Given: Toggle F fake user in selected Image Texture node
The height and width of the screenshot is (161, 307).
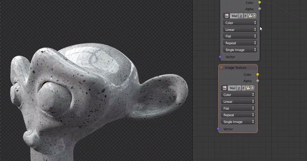Looking at the screenshot, I should (243, 88).
